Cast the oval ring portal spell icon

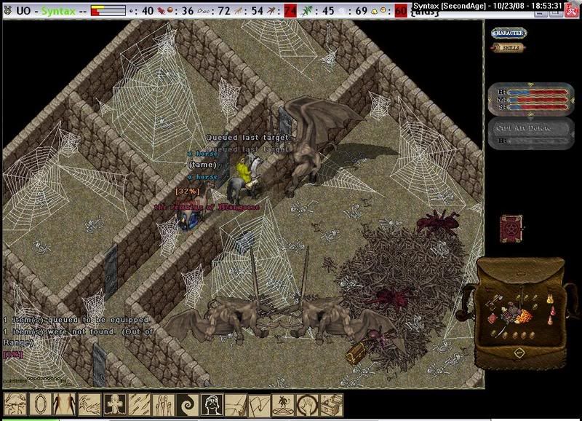coord(40,405)
